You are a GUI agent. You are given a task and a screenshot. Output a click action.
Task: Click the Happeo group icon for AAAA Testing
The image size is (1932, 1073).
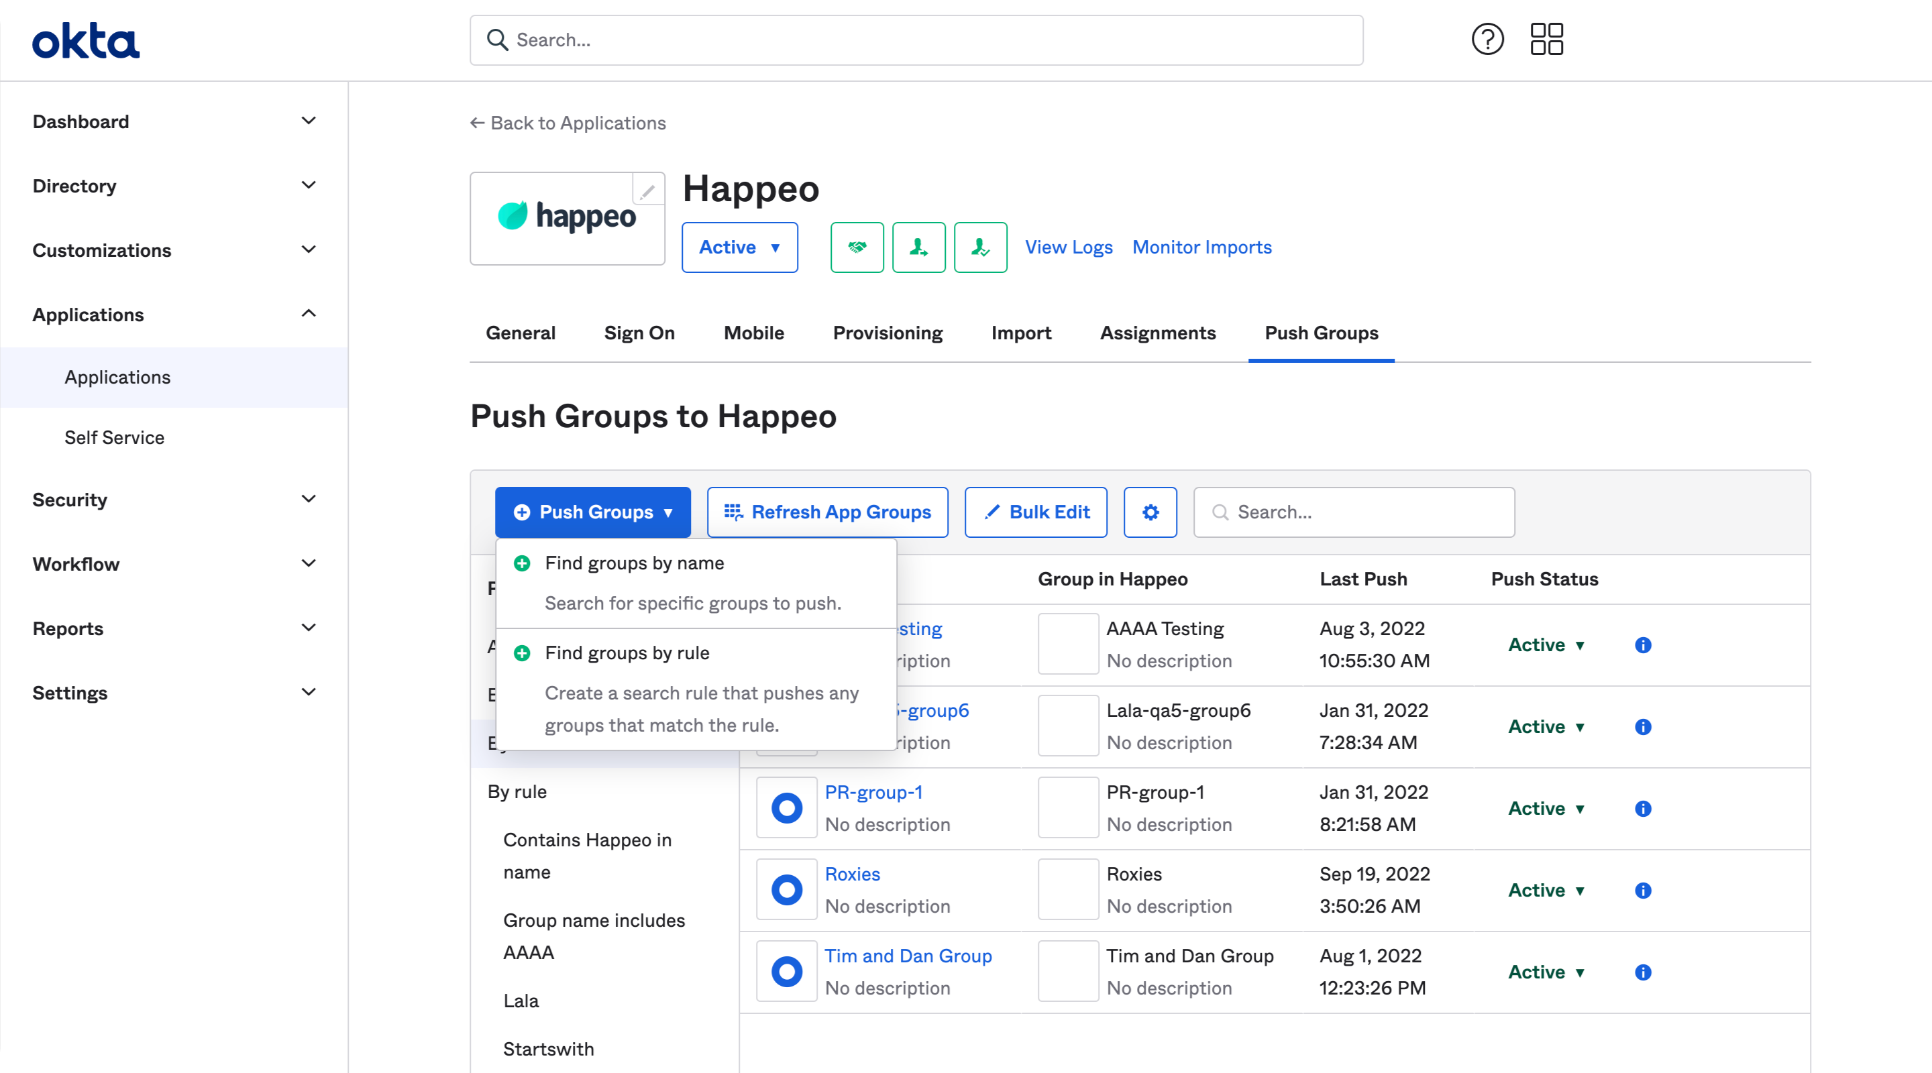pyautogui.click(x=1068, y=644)
